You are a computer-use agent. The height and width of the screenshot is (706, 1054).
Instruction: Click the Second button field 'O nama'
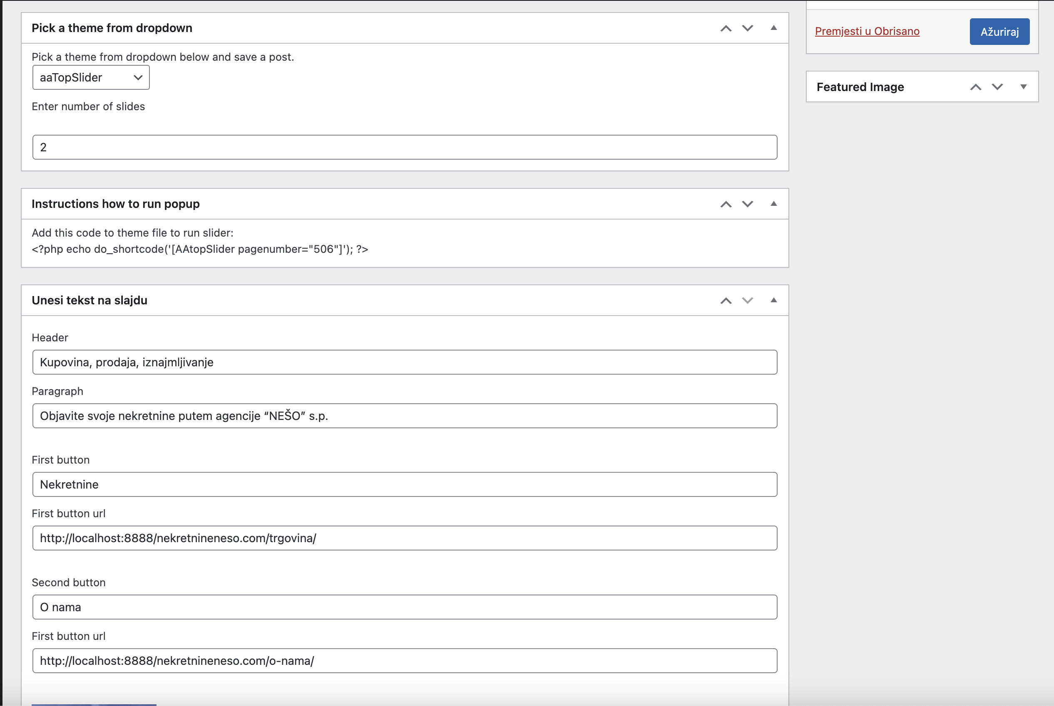tap(404, 607)
